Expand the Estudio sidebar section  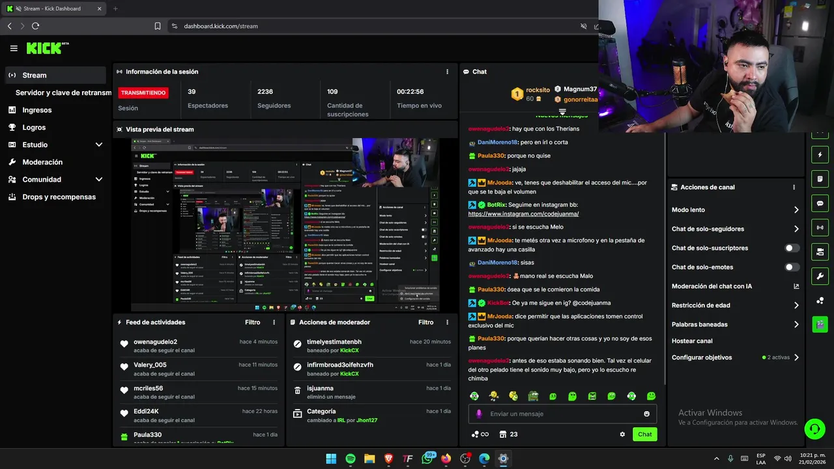(99, 145)
